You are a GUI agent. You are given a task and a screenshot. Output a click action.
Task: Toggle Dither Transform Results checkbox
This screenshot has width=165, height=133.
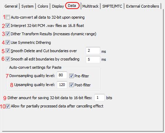click(x=8, y=34)
